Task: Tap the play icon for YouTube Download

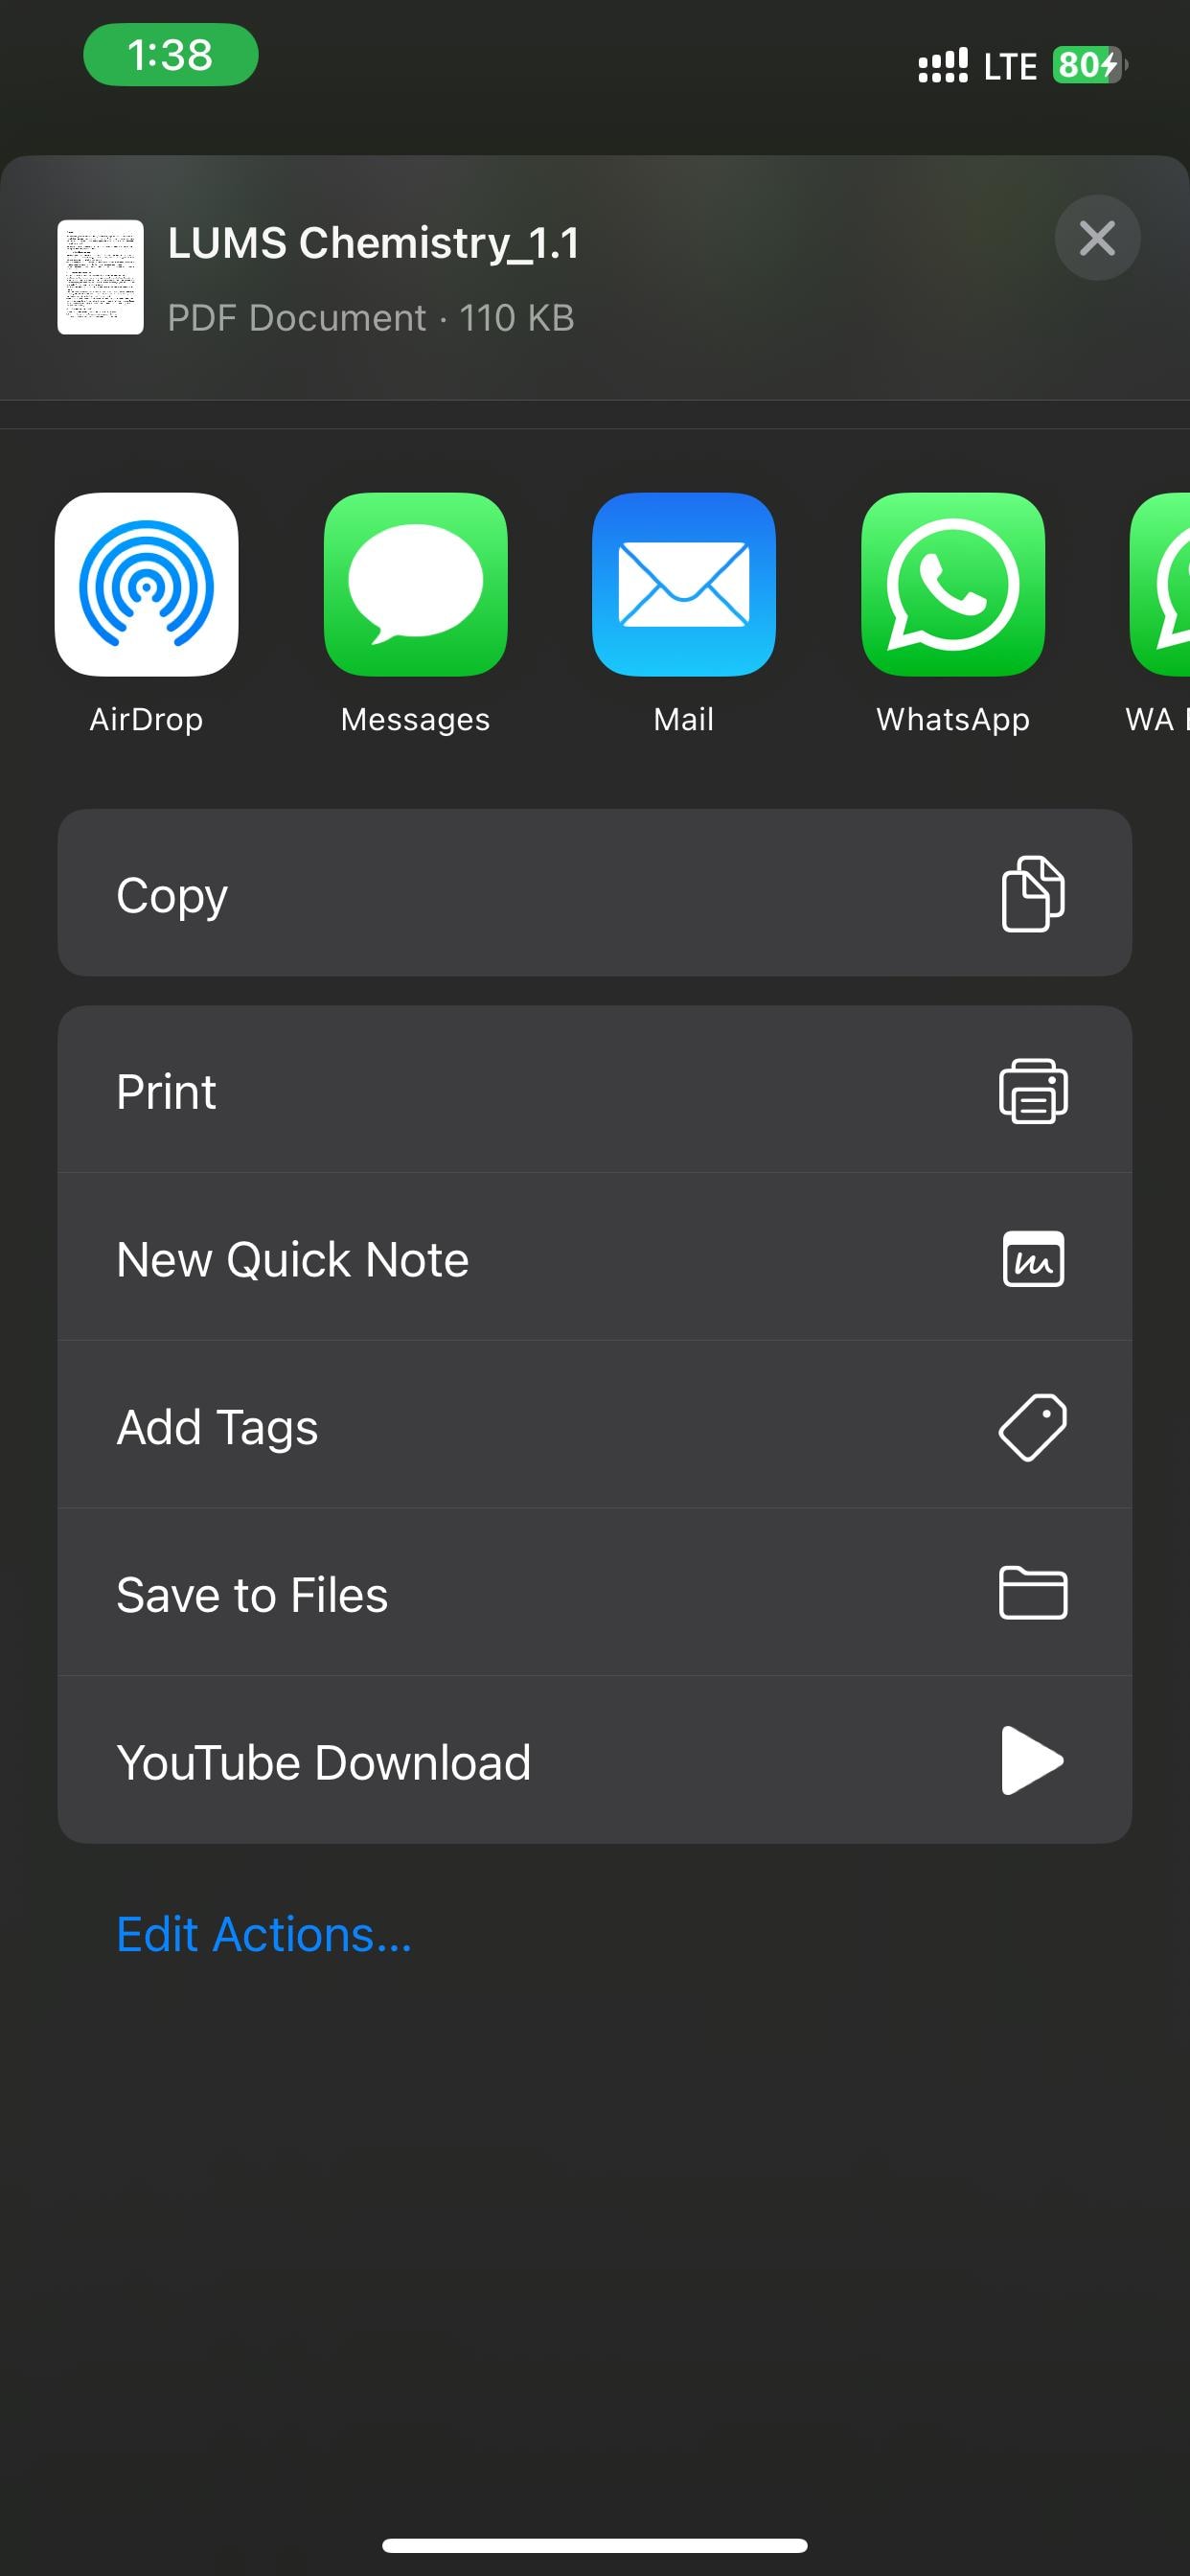Action: pyautogui.click(x=1033, y=1760)
